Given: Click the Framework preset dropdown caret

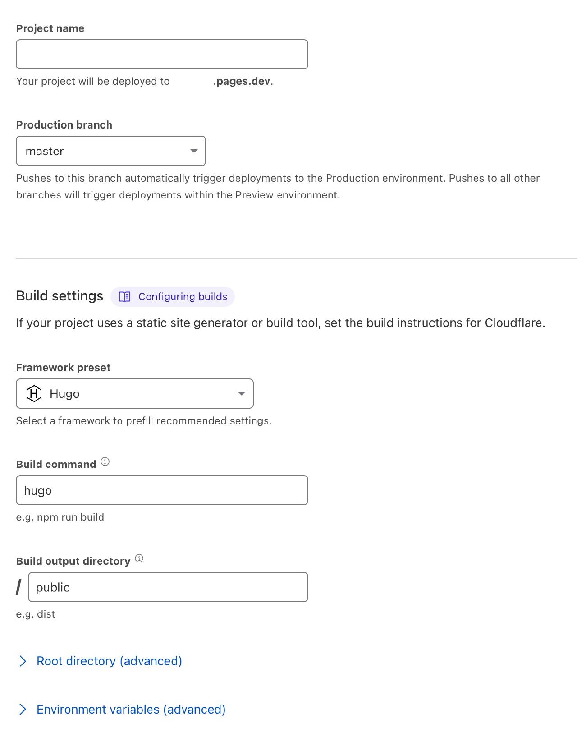Looking at the screenshot, I should (x=242, y=393).
